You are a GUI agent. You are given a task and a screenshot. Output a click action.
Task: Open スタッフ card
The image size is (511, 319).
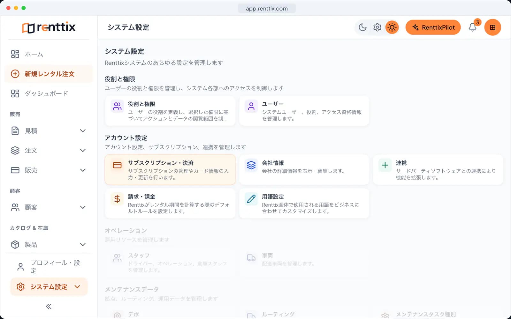click(170, 262)
